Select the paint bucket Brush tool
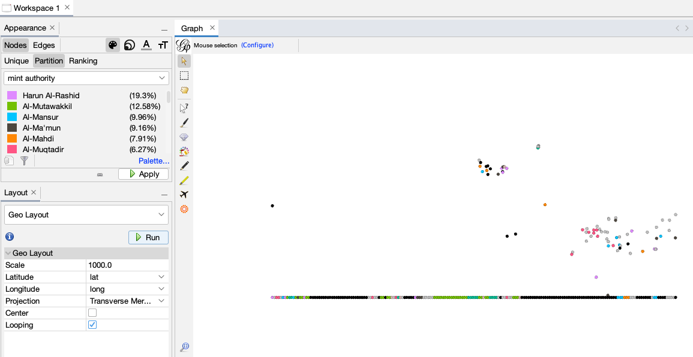Image resolution: width=693 pixels, height=357 pixels. 184,152
